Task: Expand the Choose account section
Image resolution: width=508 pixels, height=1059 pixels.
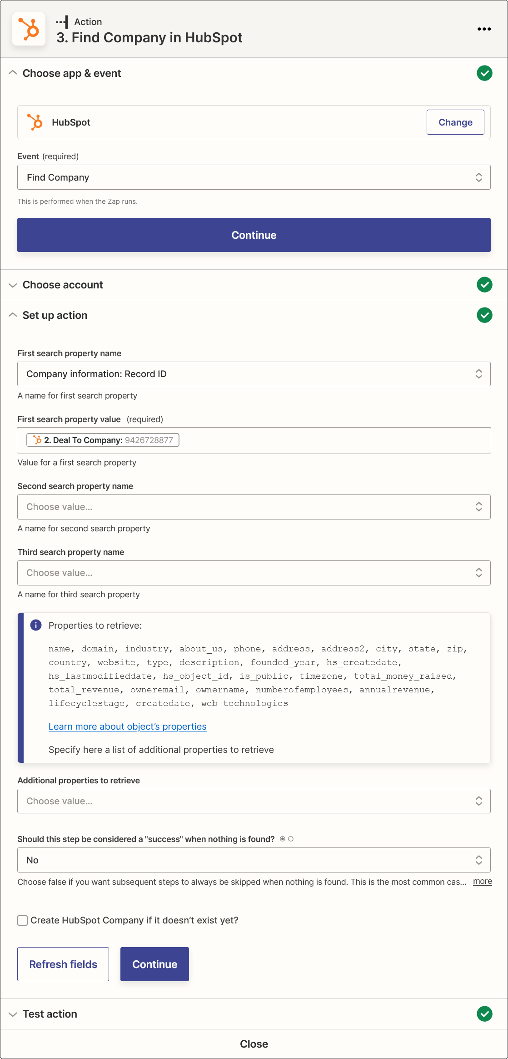Action: pyautogui.click(x=13, y=285)
